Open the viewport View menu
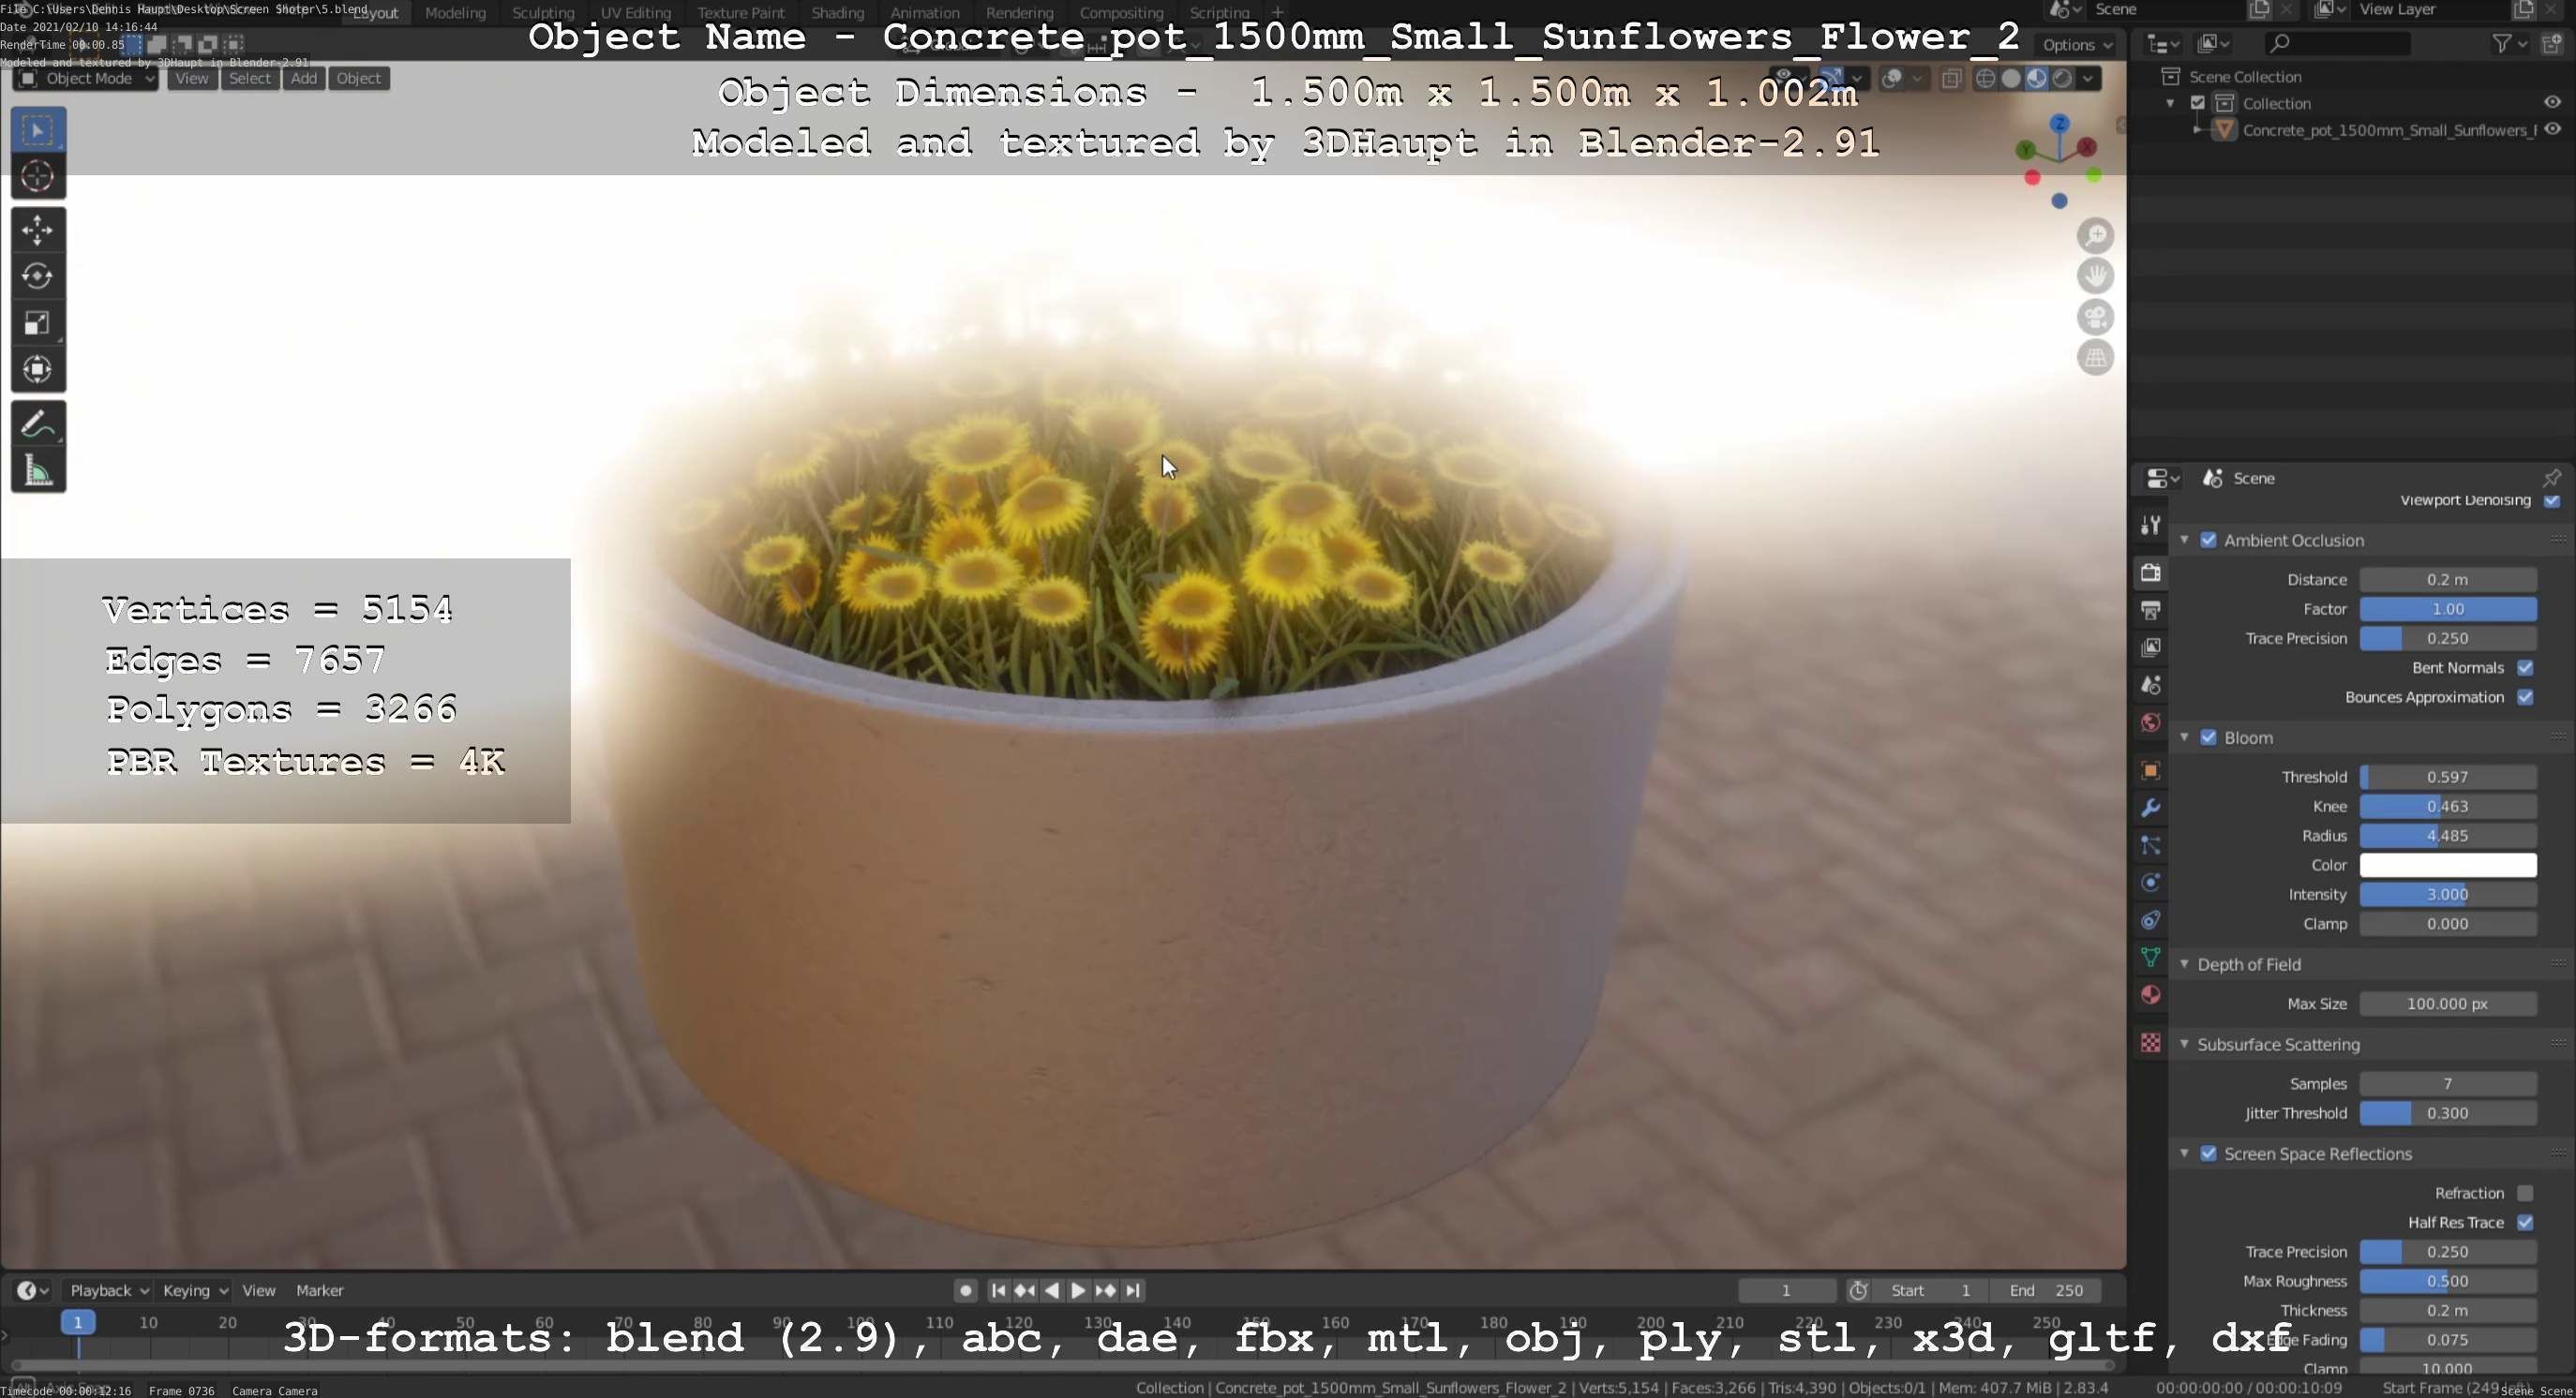This screenshot has height=1398, width=2576. click(x=192, y=79)
